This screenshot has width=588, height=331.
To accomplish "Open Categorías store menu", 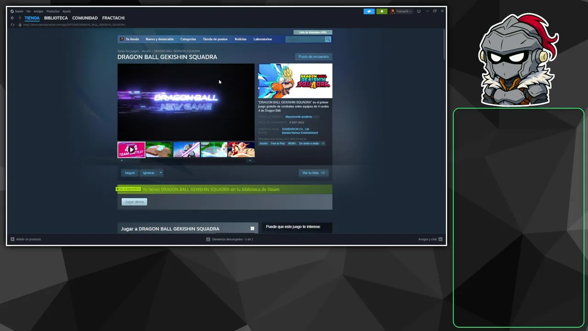I will (x=188, y=39).
